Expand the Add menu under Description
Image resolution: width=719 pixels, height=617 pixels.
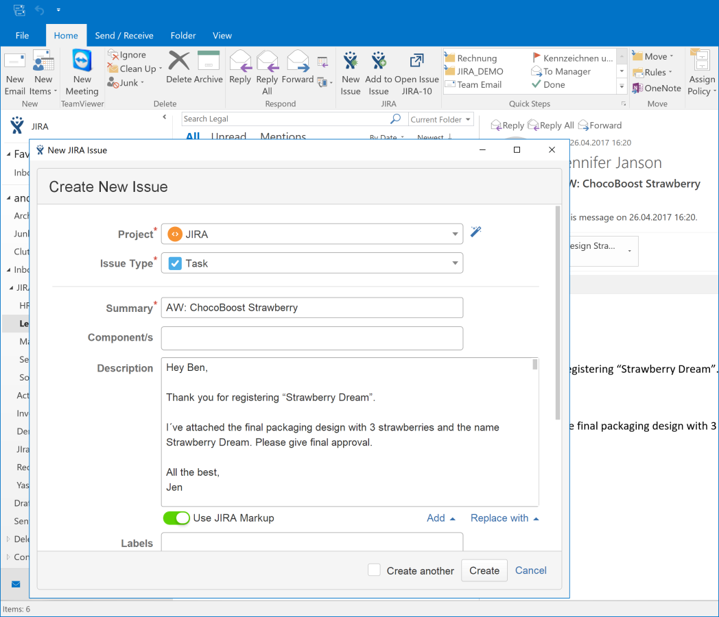tap(440, 518)
